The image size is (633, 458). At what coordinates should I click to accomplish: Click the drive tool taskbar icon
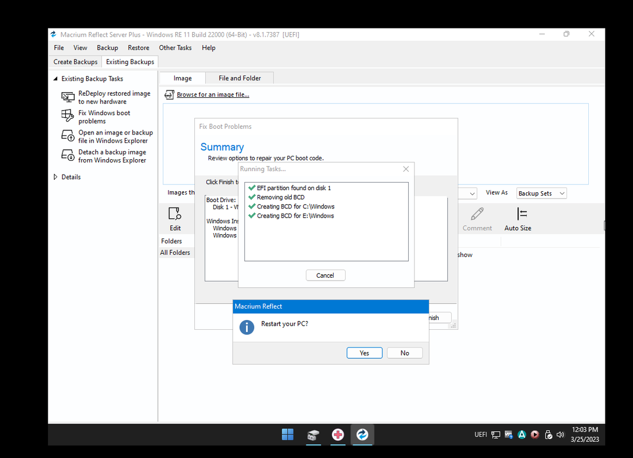point(313,435)
